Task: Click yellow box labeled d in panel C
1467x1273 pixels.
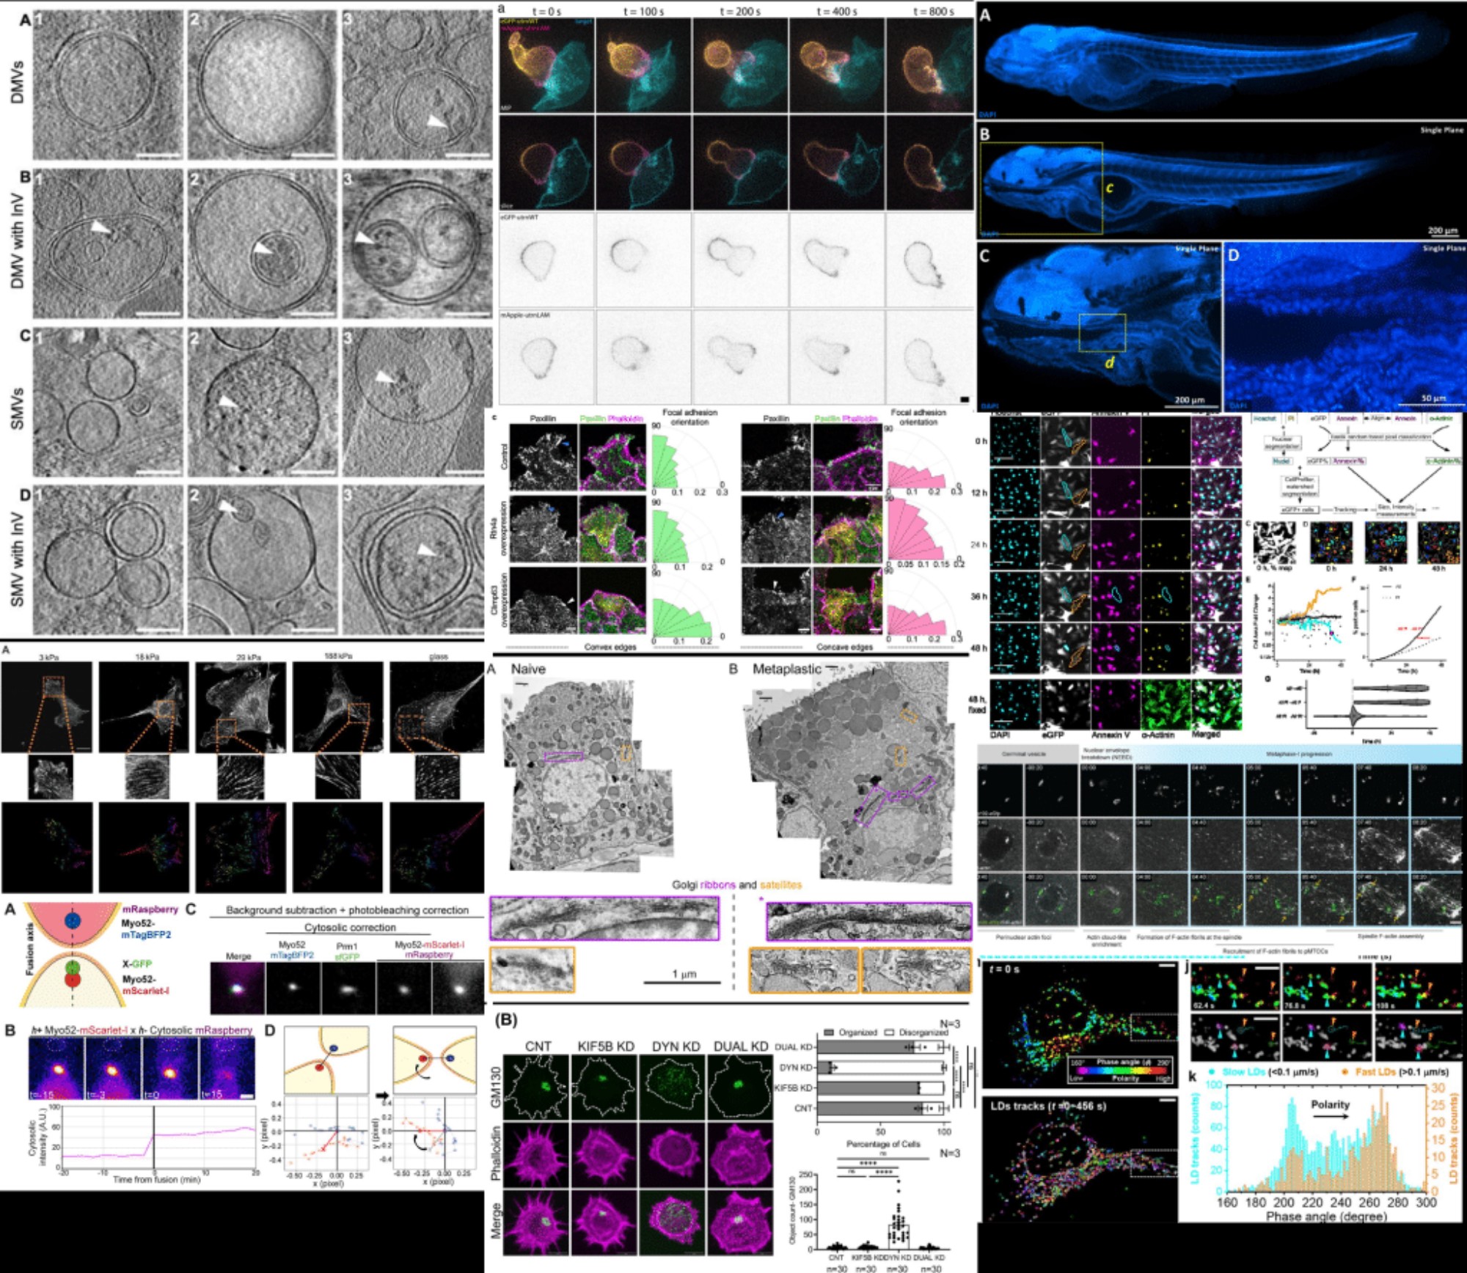Action: pyautogui.click(x=1102, y=332)
